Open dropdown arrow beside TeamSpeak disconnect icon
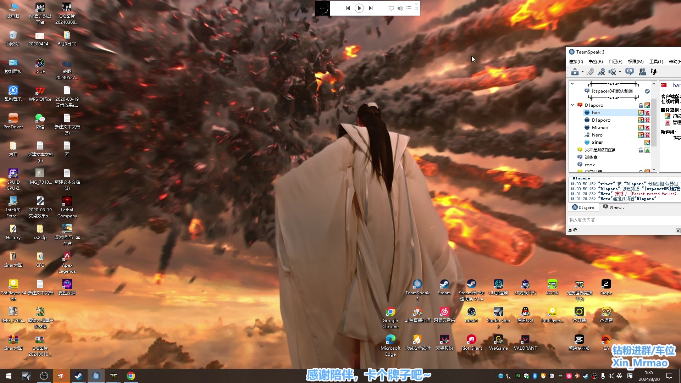681x383 pixels. point(582,72)
